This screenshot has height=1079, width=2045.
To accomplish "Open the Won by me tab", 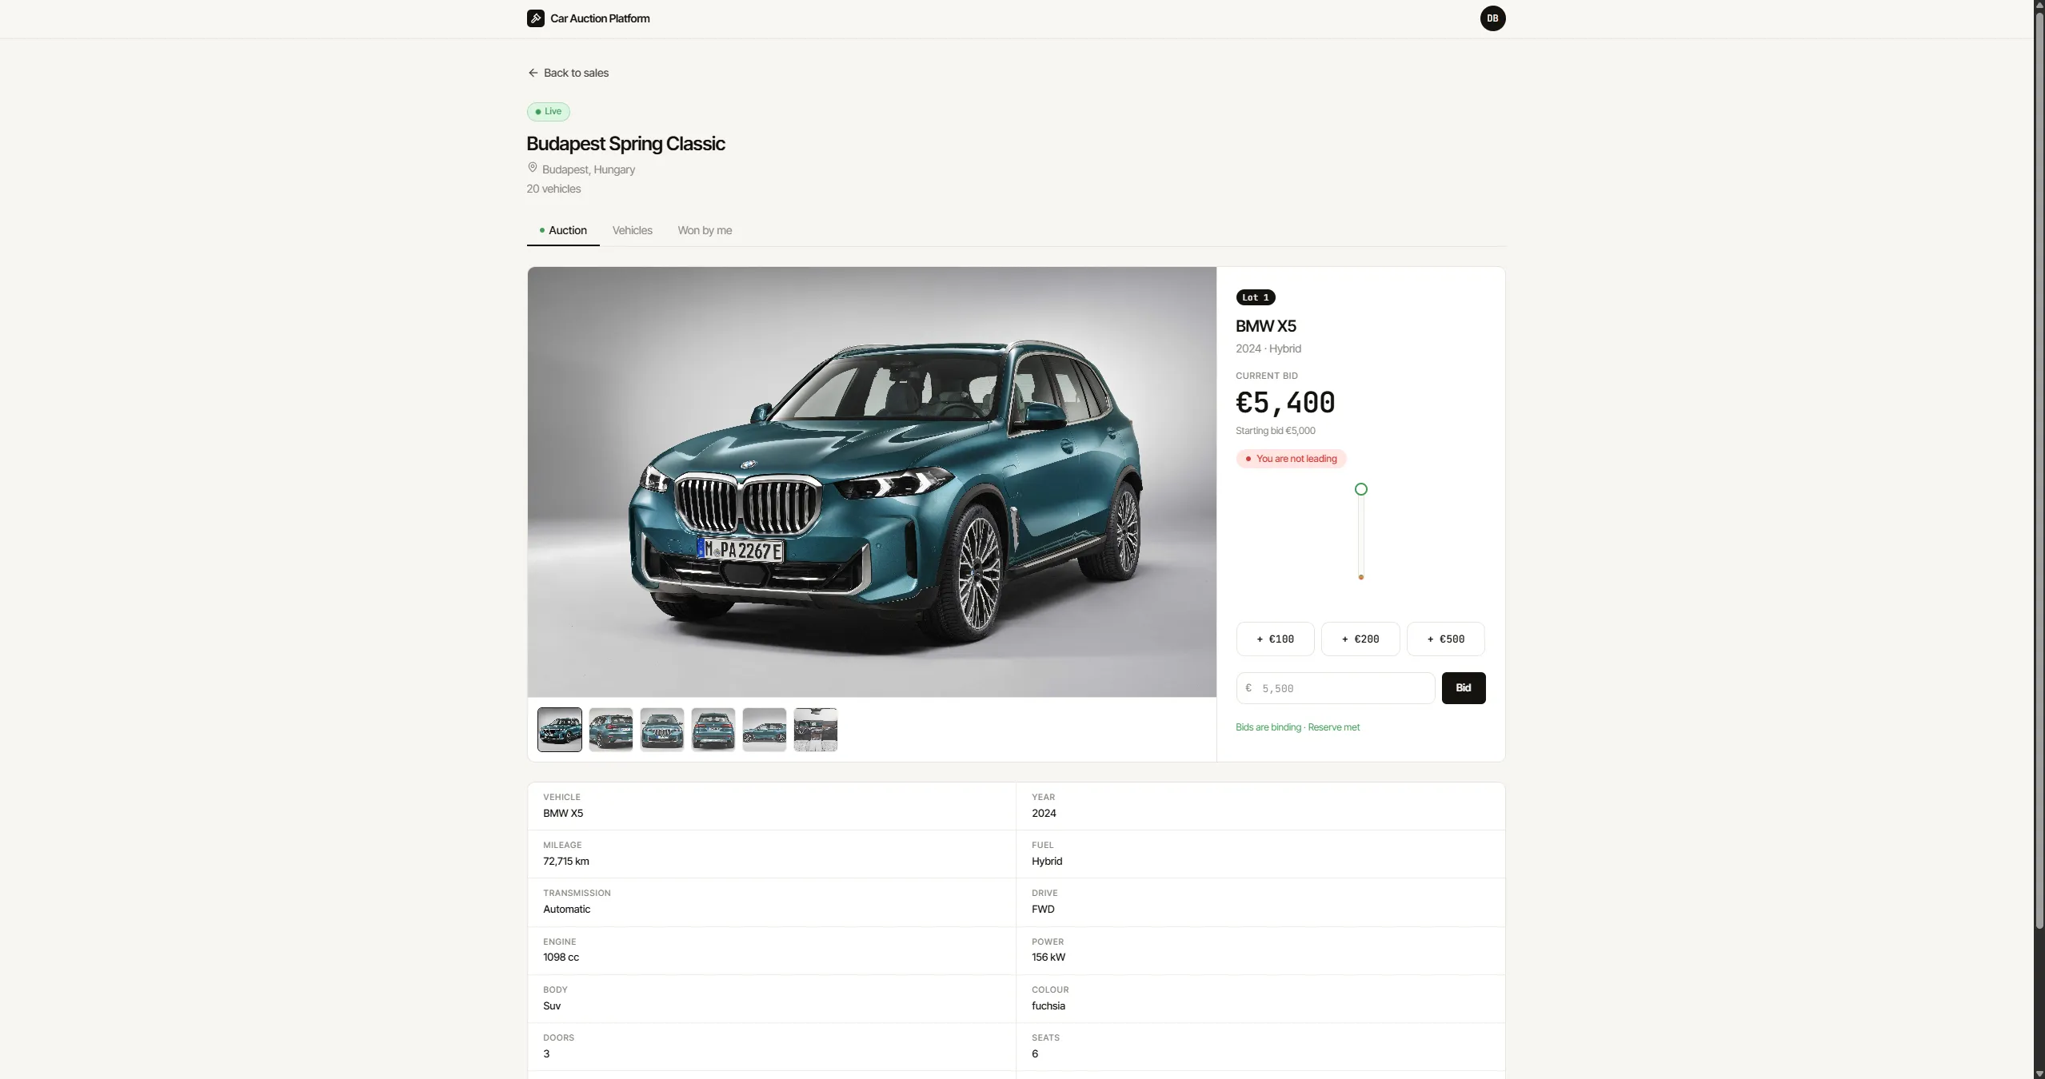I will point(705,230).
